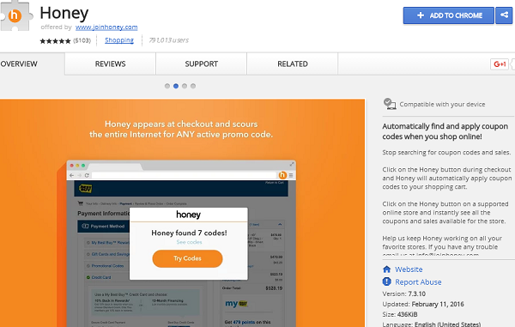Click the five-star rating
This screenshot has width=515, height=327.
click(55, 41)
